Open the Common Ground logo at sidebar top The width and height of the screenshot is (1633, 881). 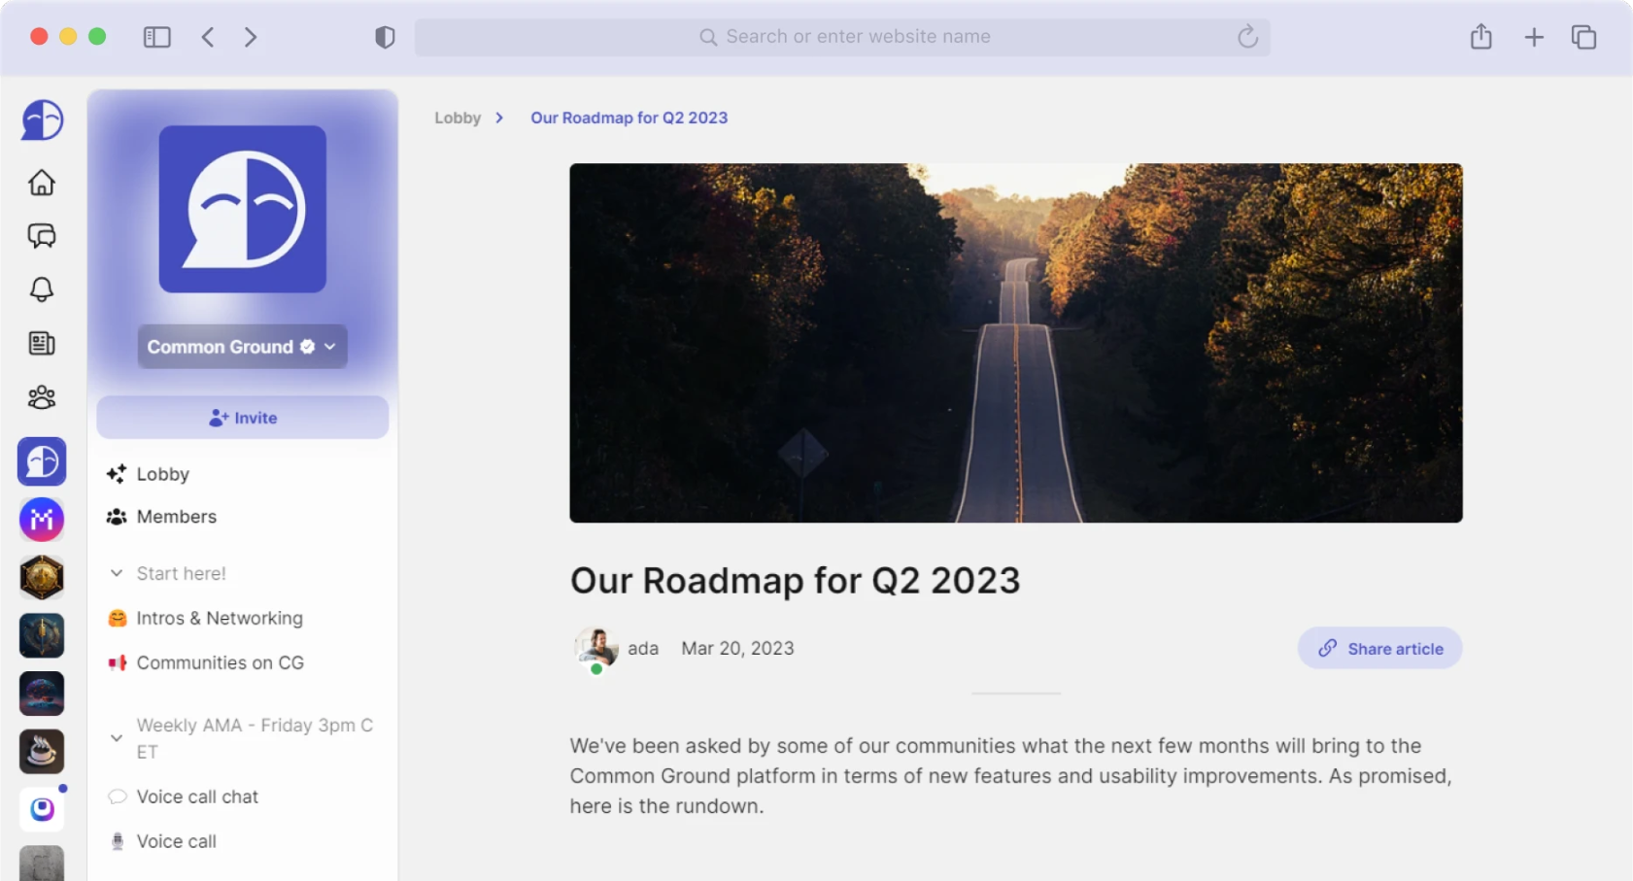point(42,120)
